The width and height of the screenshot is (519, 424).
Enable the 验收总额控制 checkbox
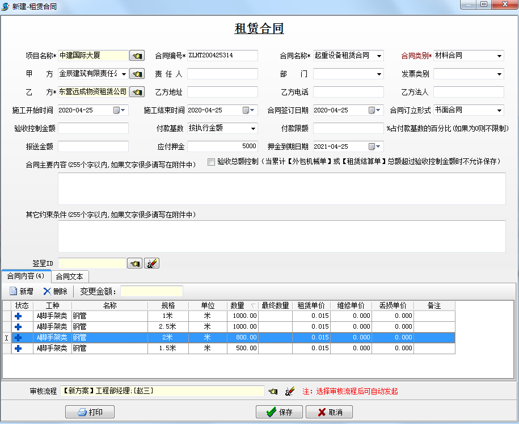click(x=212, y=162)
